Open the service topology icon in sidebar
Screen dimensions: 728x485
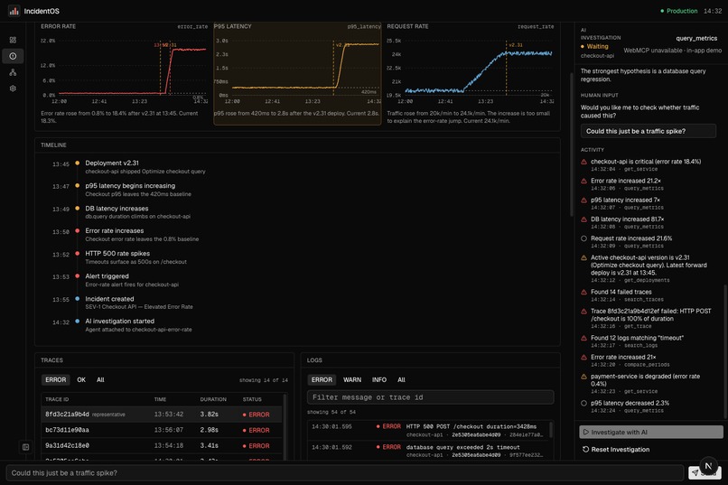click(x=13, y=72)
